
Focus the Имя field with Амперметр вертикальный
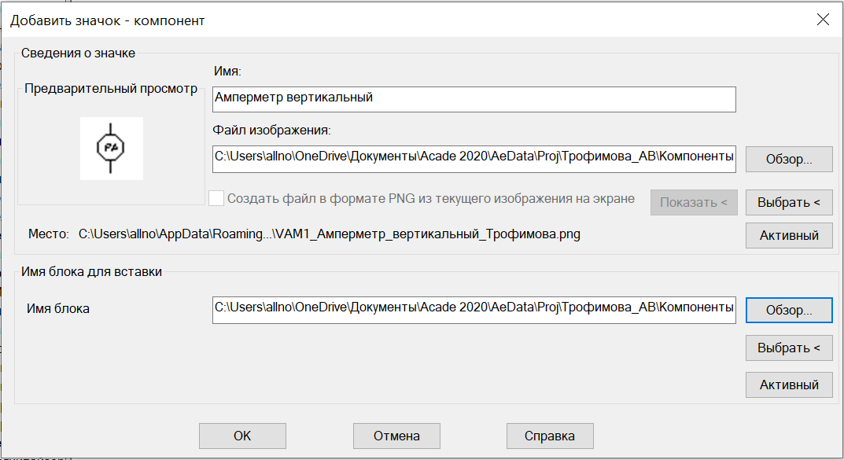coord(474,100)
